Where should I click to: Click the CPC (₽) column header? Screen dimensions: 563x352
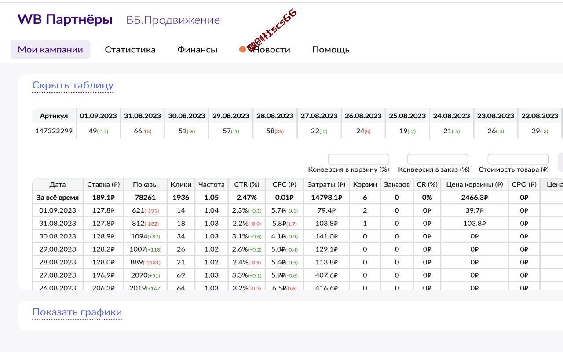point(285,184)
